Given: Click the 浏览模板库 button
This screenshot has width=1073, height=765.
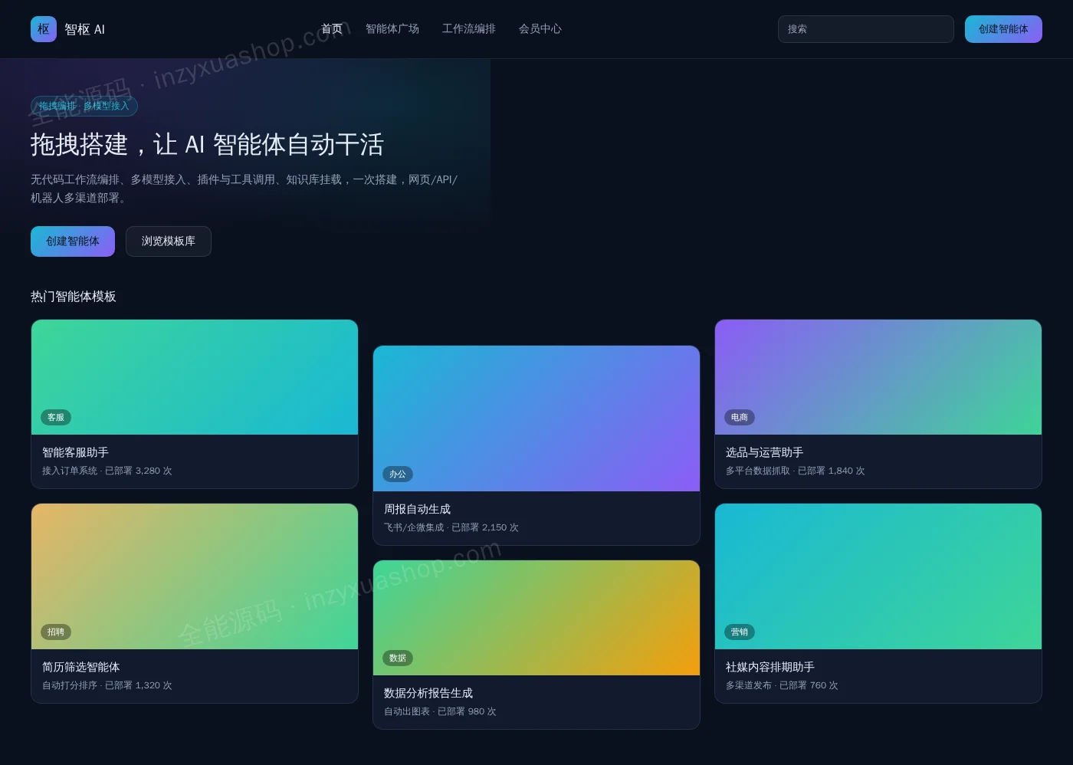Looking at the screenshot, I should [169, 241].
